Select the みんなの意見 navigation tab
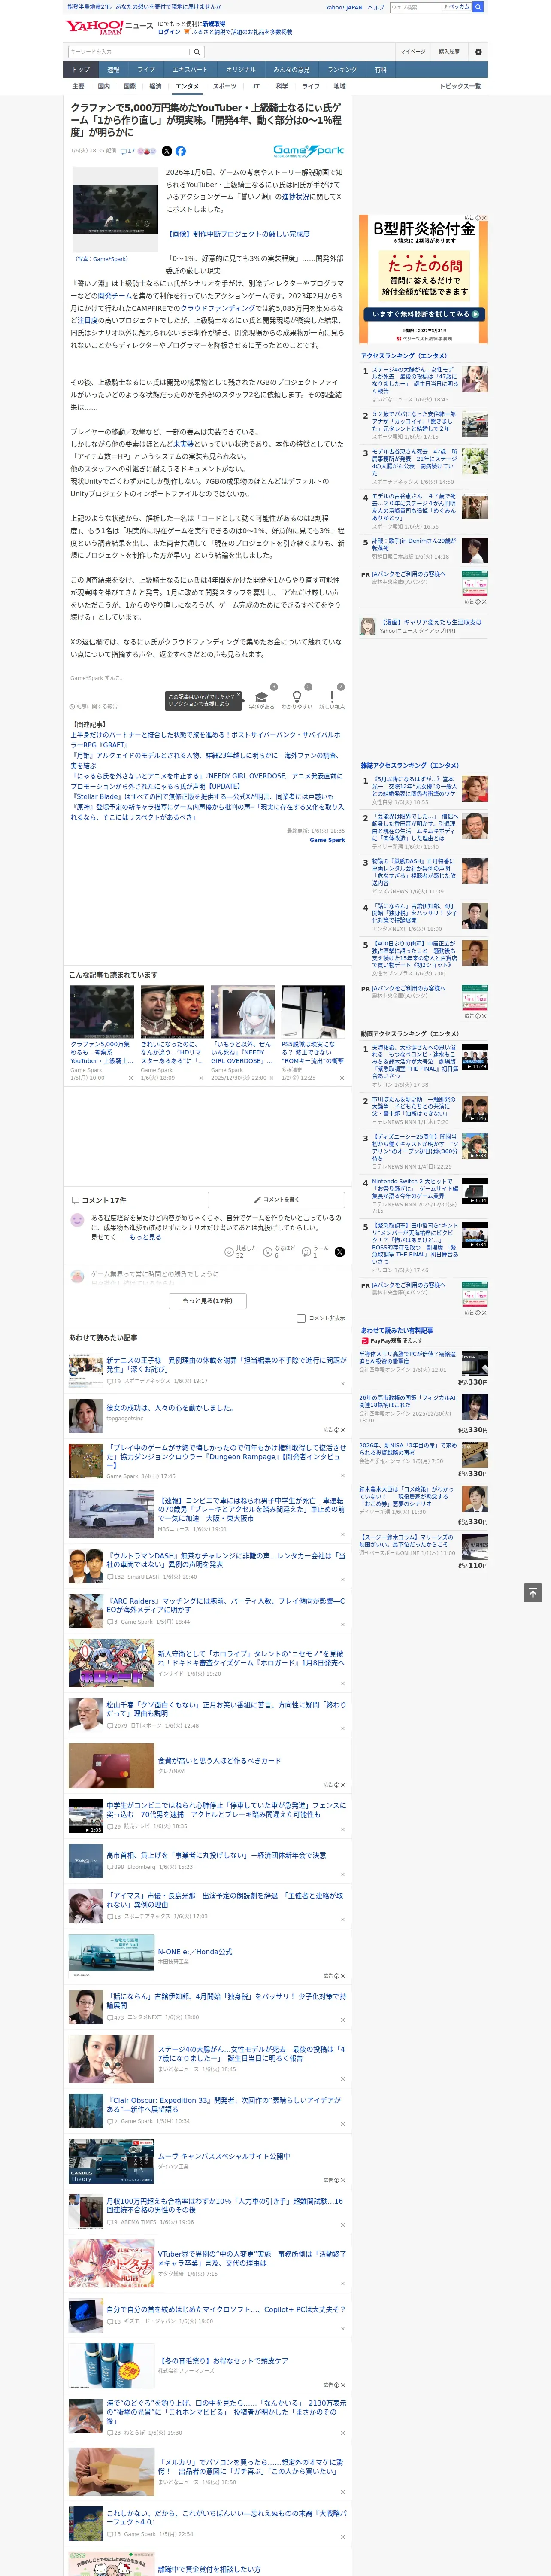The height and width of the screenshot is (2576, 551). [x=292, y=70]
